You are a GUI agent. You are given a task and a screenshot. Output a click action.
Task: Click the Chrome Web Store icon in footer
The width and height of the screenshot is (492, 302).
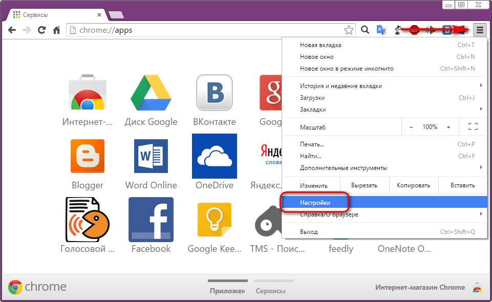[x=477, y=287]
